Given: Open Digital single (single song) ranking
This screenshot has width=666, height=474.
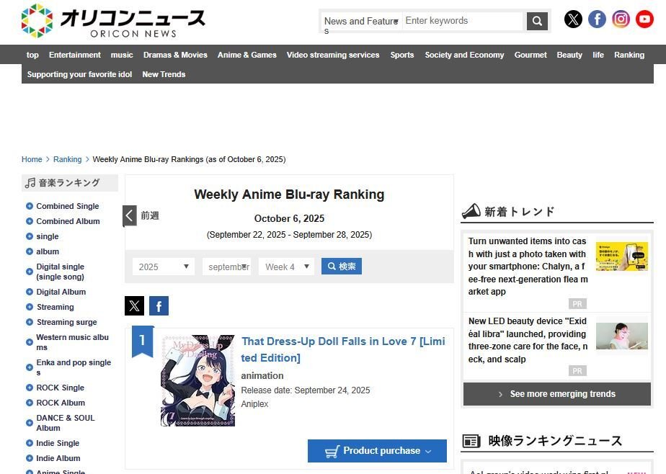Looking at the screenshot, I should [x=61, y=272].
